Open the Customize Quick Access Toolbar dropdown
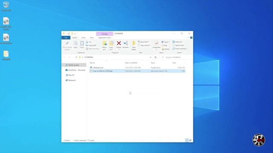Screen dimensions: 273x153 tap(75, 34)
